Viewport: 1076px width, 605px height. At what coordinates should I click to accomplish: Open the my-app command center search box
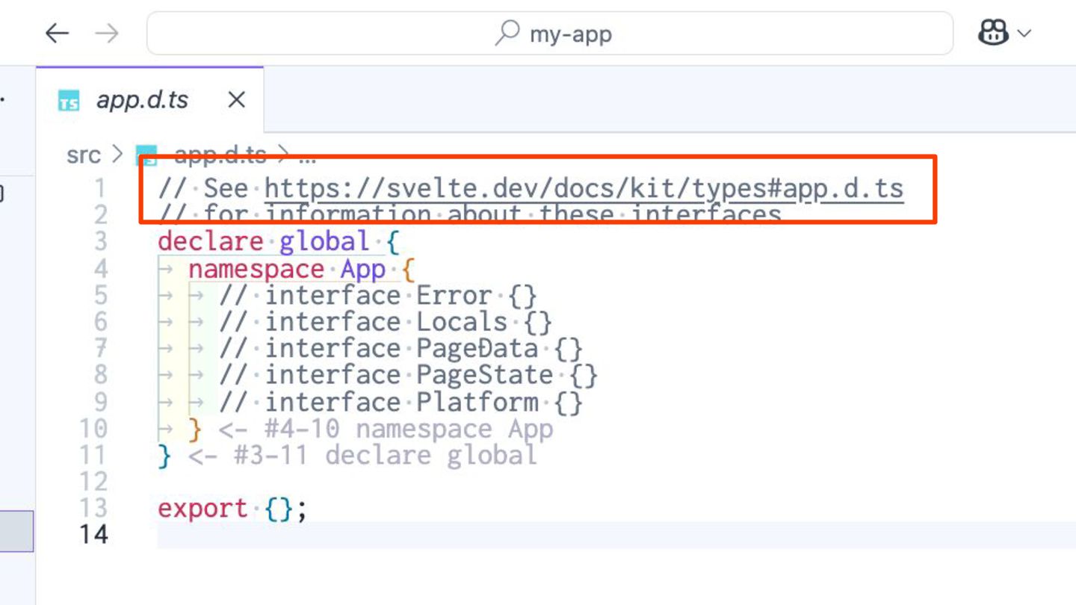[x=550, y=33]
